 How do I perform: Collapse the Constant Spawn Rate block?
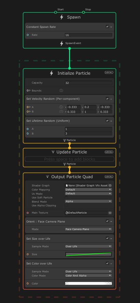[x=111, y=27]
